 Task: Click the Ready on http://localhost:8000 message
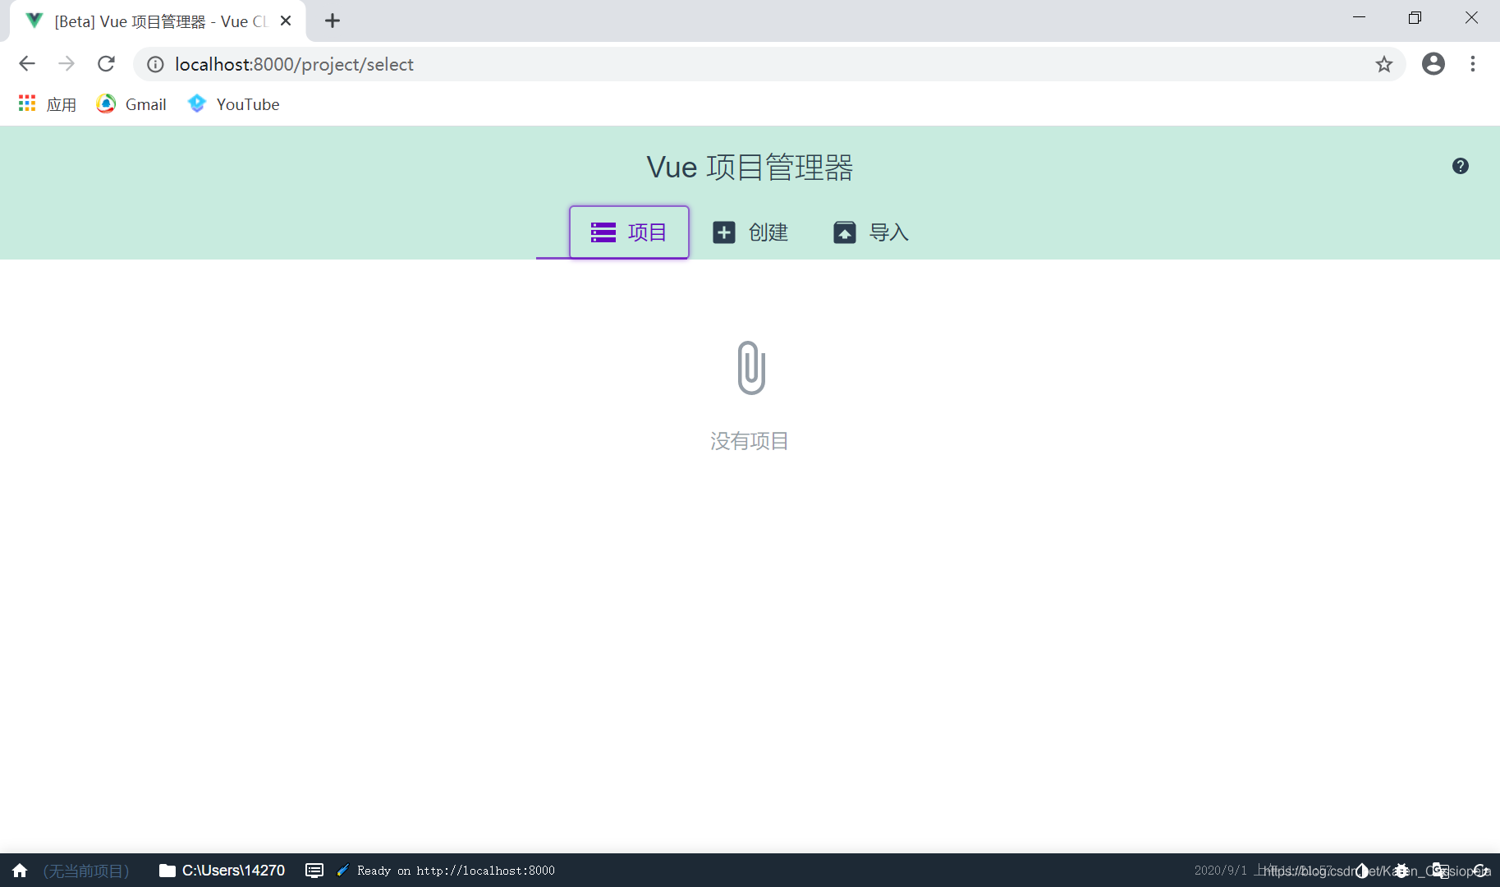click(456, 871)
